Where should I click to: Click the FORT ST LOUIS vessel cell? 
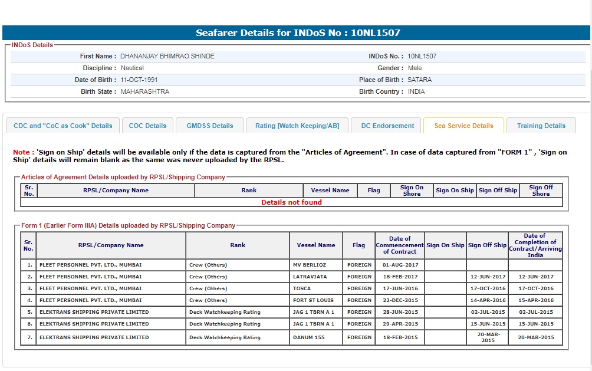coord(313,300)
